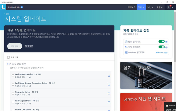Click the 다시 확인 link
Screen dimensions: 176x111
[x=29, y=46]
